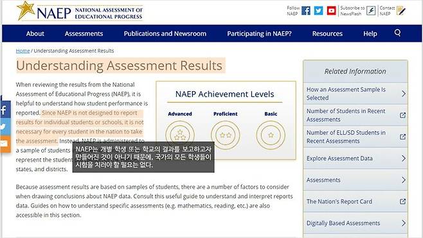This screenshot has height=238, width=423.
Task: Open Number of ELL/SD Students link
Action: 346,137
